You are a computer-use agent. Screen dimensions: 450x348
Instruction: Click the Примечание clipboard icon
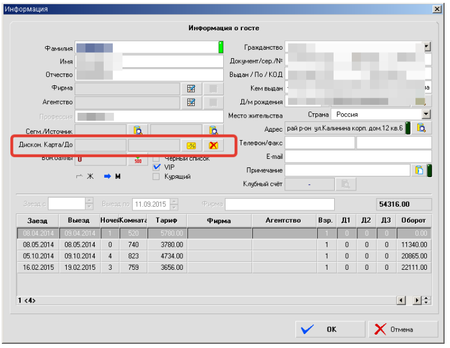coord(419,170)
